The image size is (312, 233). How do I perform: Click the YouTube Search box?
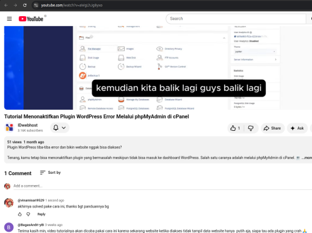coord(236,19)
